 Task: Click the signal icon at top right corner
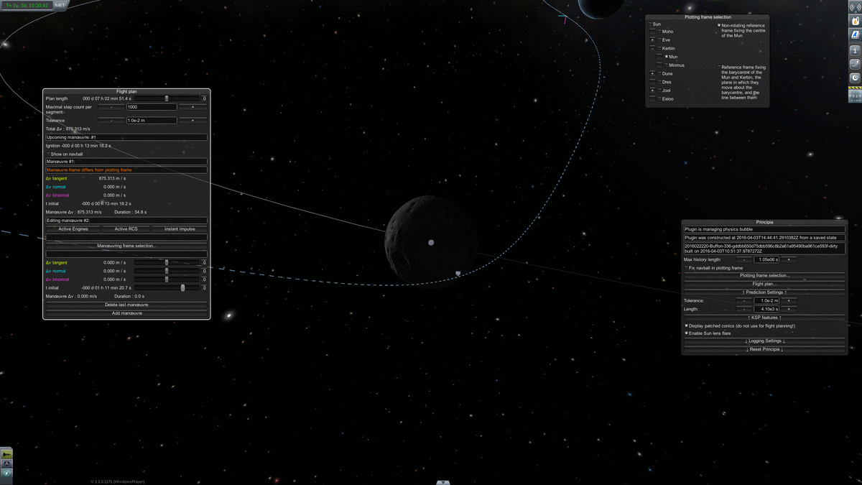point(856,7)
